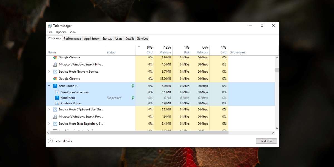Select Service Host: Network Service name text
Screen dimensions: 334x167
(78, 72)
